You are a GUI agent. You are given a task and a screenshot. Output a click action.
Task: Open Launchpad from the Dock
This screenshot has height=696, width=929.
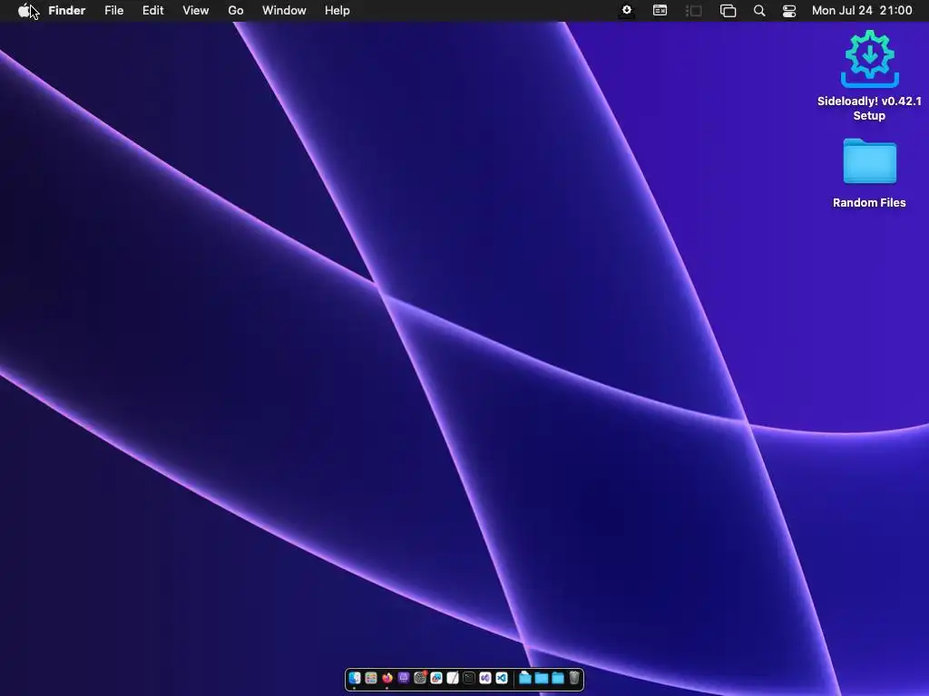[371, 678]
